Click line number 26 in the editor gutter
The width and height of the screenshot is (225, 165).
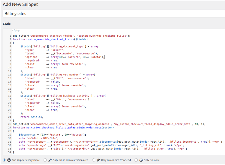(10, 124)
